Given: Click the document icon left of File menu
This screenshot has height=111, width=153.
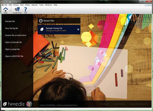Looking at the screenshot, I should tap(3, 5).
